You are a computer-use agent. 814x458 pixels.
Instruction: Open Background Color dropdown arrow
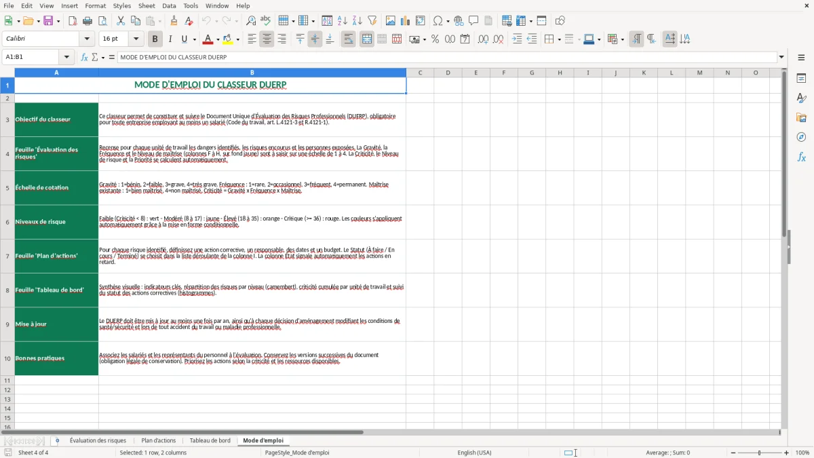(x=237, y=39)
